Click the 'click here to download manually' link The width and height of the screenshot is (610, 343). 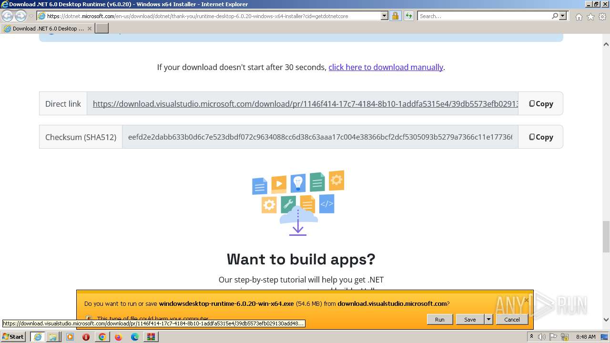click(x=386, y=67)
